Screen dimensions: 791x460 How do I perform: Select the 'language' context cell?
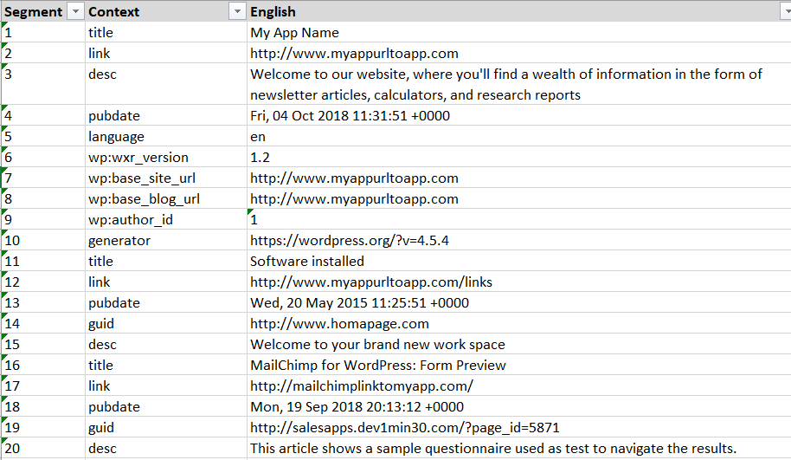(116, 137)
